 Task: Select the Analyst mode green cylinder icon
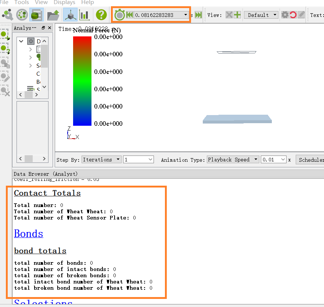coord(37,15)
